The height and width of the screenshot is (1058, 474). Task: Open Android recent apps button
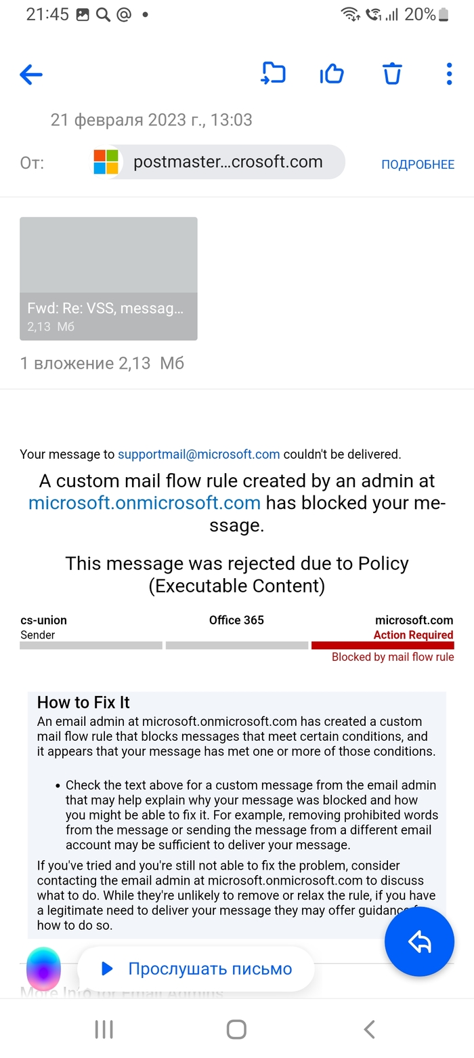pos(104,1030)
